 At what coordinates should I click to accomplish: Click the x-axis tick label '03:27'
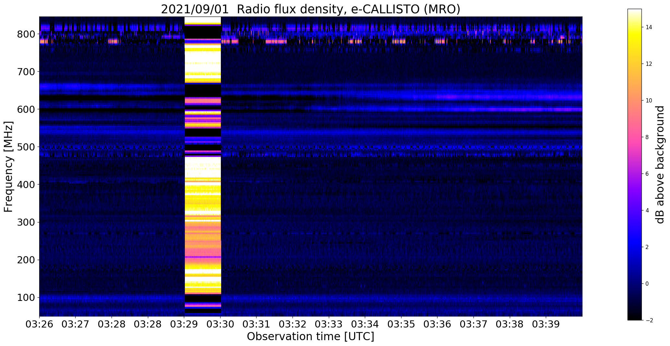coord(76,325)
